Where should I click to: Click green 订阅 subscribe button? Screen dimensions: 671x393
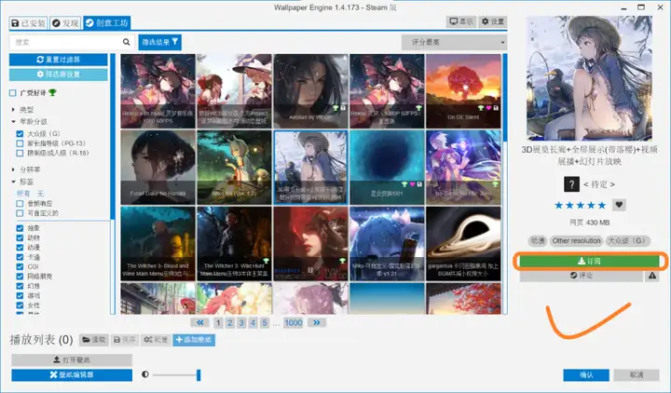point(590,261)
